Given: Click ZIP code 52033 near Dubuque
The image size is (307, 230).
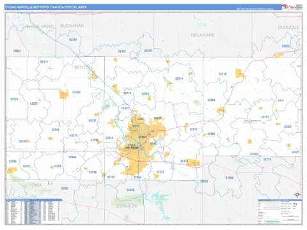Looking at the screenshot, I should pos(286,46).
